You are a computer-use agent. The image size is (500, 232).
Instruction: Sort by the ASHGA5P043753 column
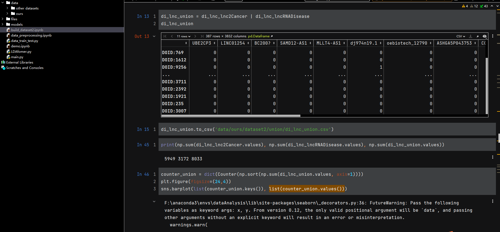coord(475,43)
